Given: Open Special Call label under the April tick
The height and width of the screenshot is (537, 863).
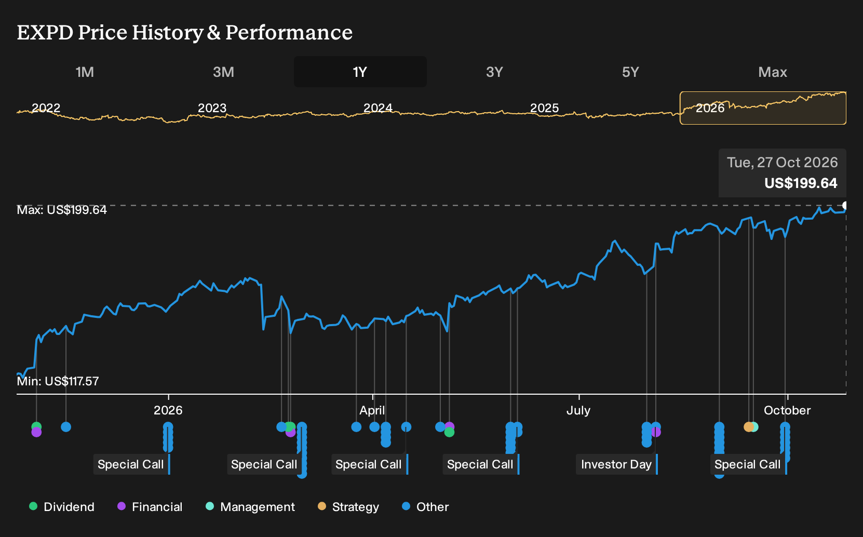Looking at the screenshot, I should point(369,464).
